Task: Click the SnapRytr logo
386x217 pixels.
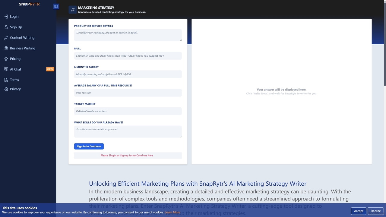Action: (29, 4)
